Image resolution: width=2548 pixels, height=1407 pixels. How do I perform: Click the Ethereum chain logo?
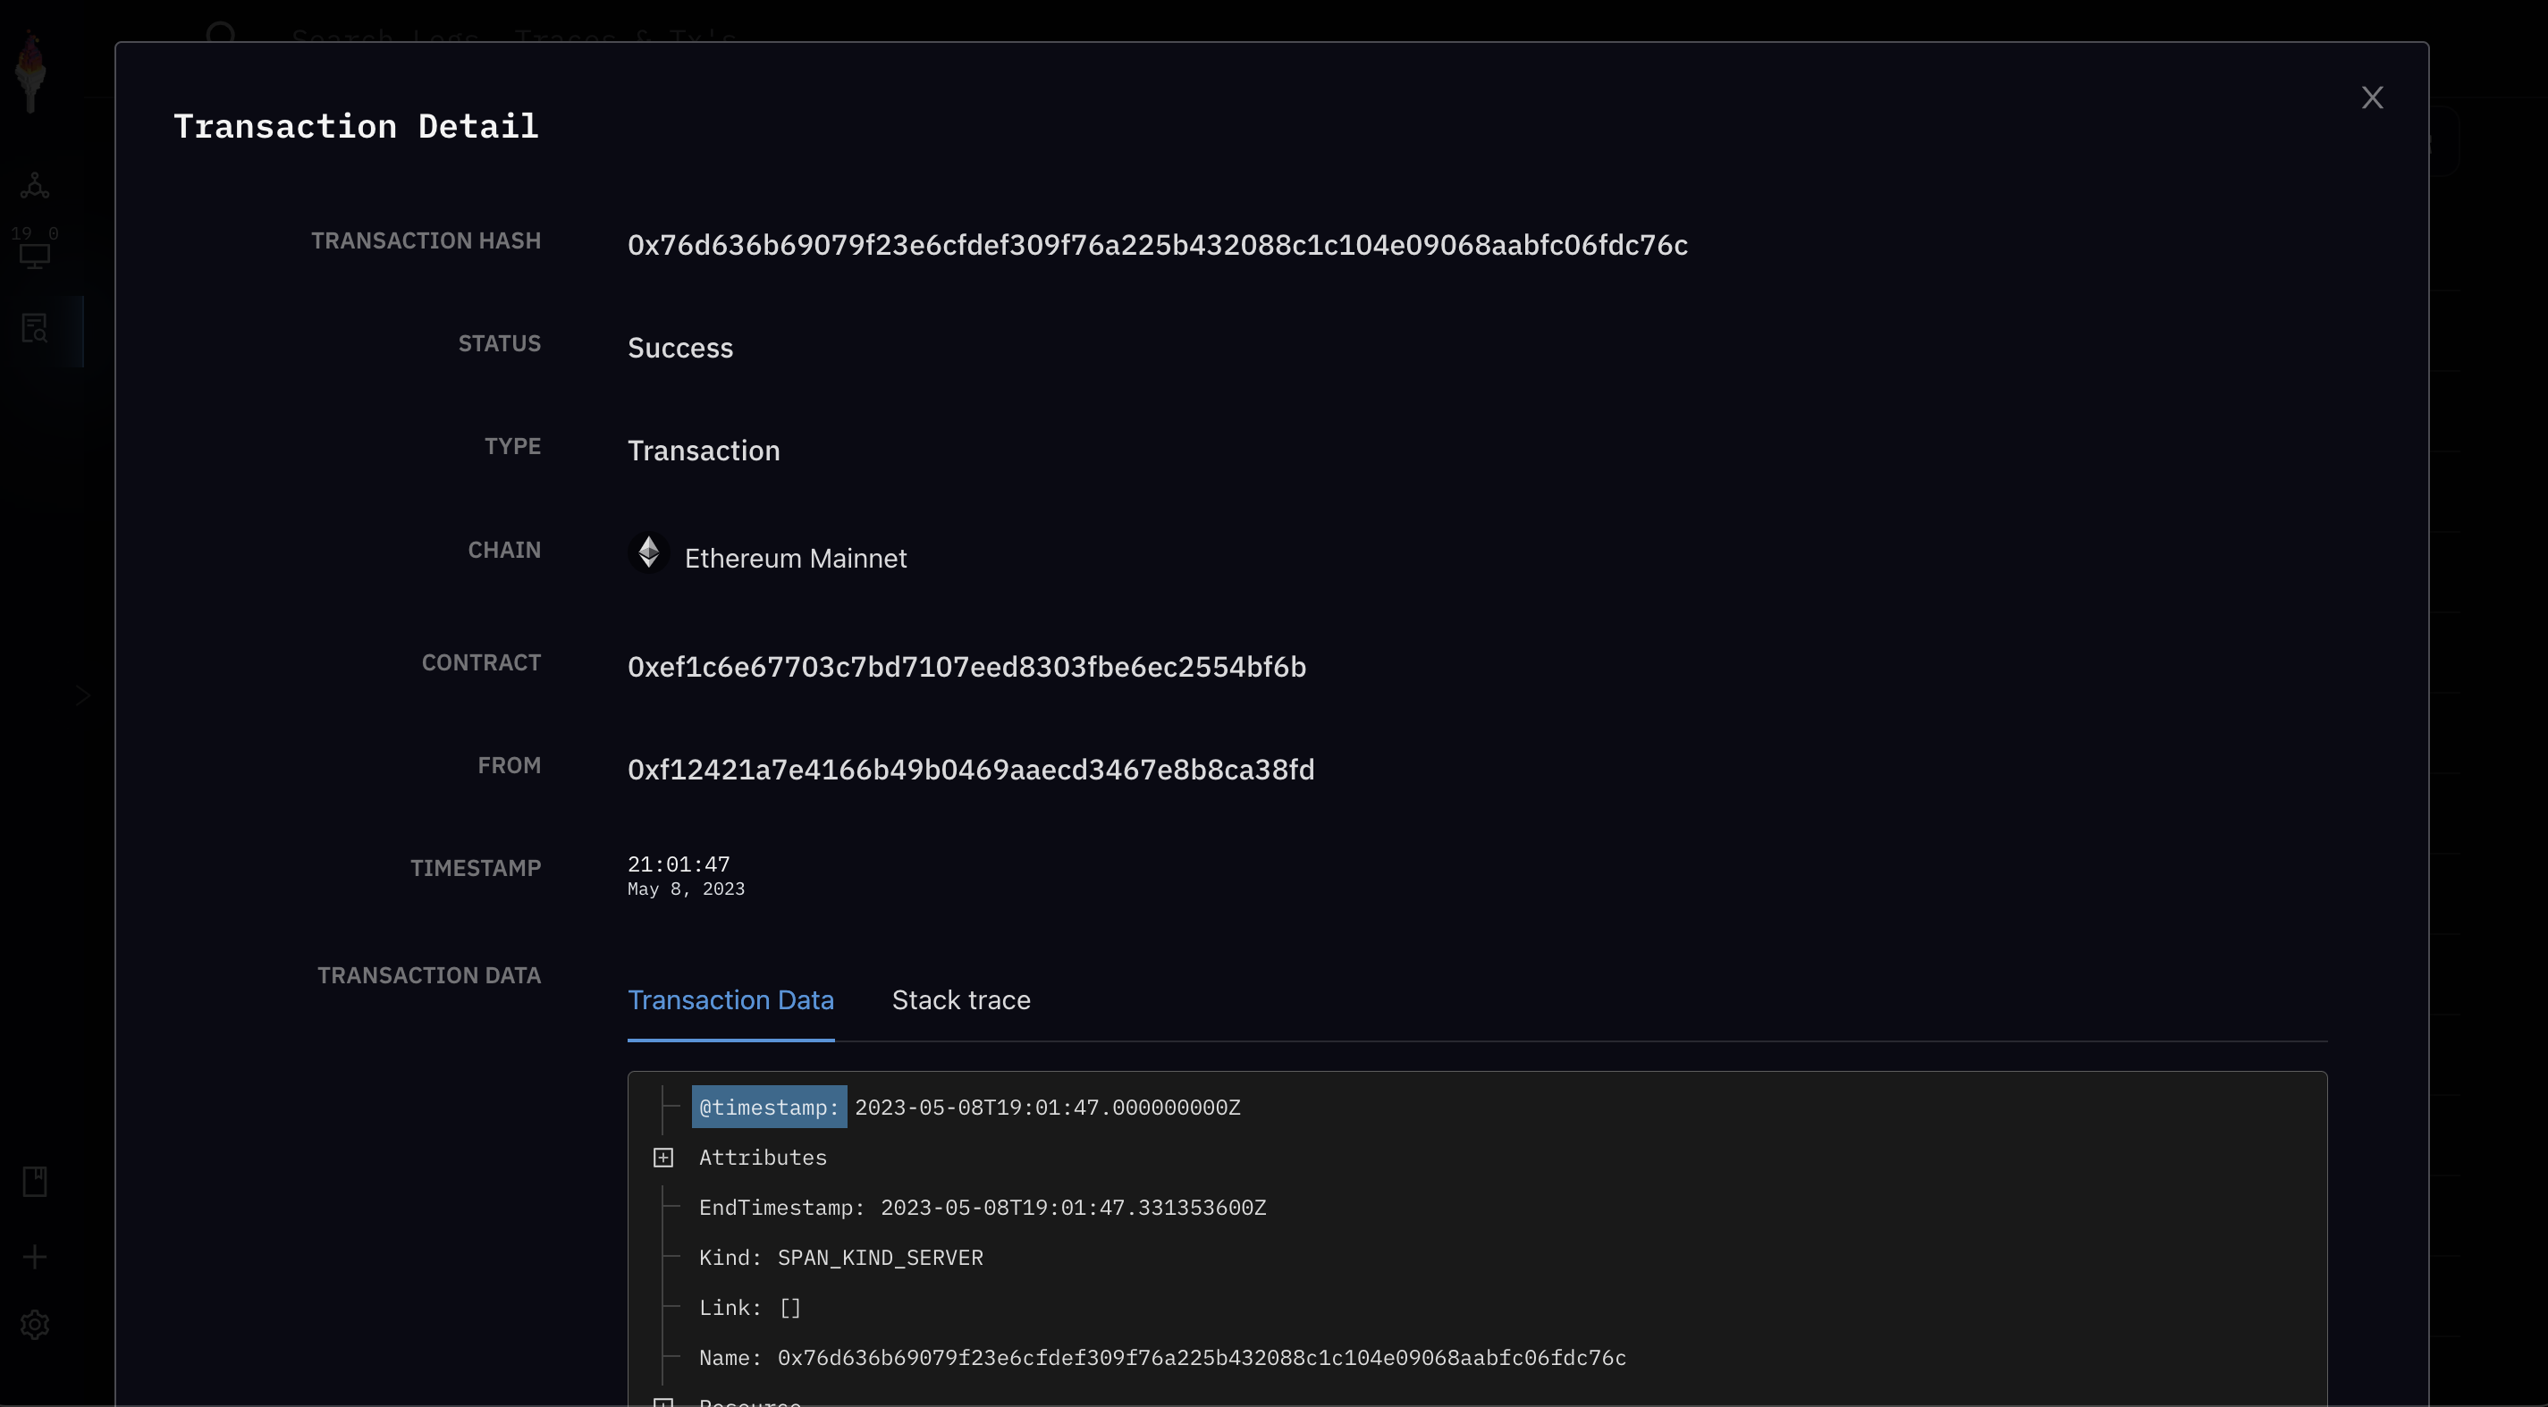pos(649,552)
